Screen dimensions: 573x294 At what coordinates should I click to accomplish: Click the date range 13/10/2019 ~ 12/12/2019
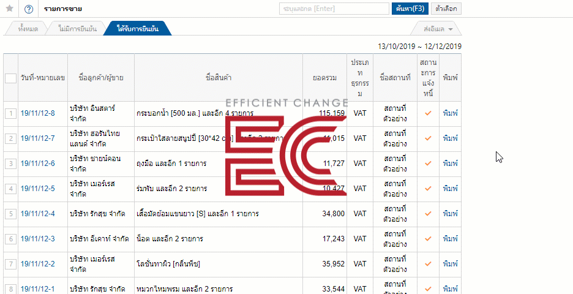click(x=419, y=47)
